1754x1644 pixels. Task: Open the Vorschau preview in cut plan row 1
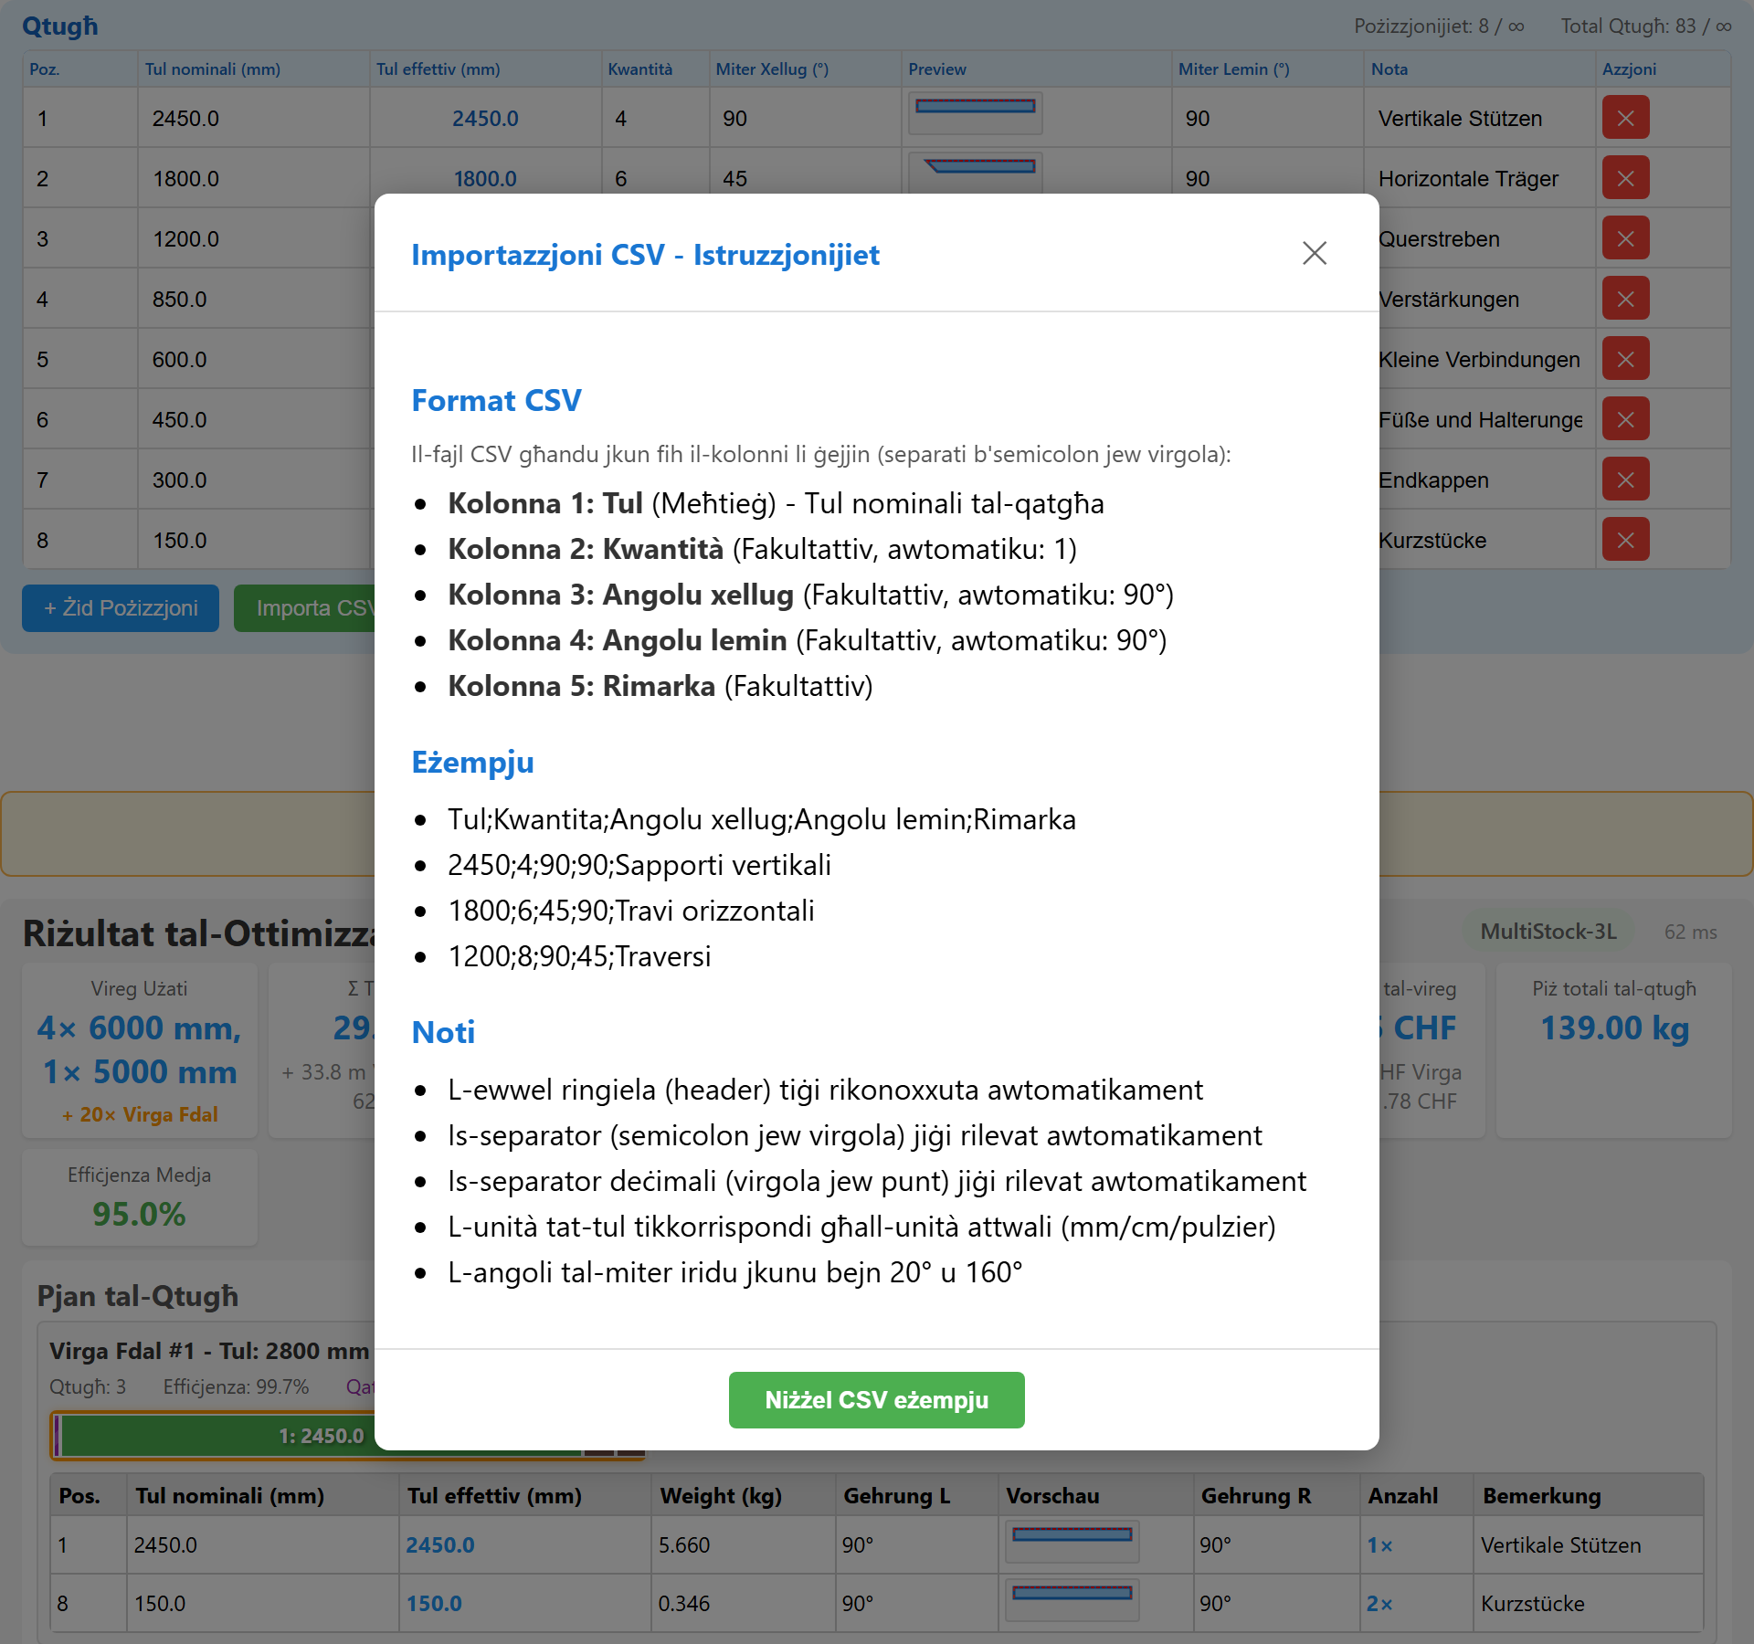coord(1072,1540)
